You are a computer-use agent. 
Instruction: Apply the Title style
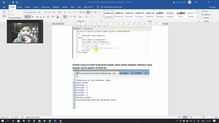[181, 14]
